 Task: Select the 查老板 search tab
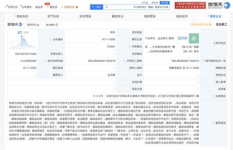(x=155, y=3)
